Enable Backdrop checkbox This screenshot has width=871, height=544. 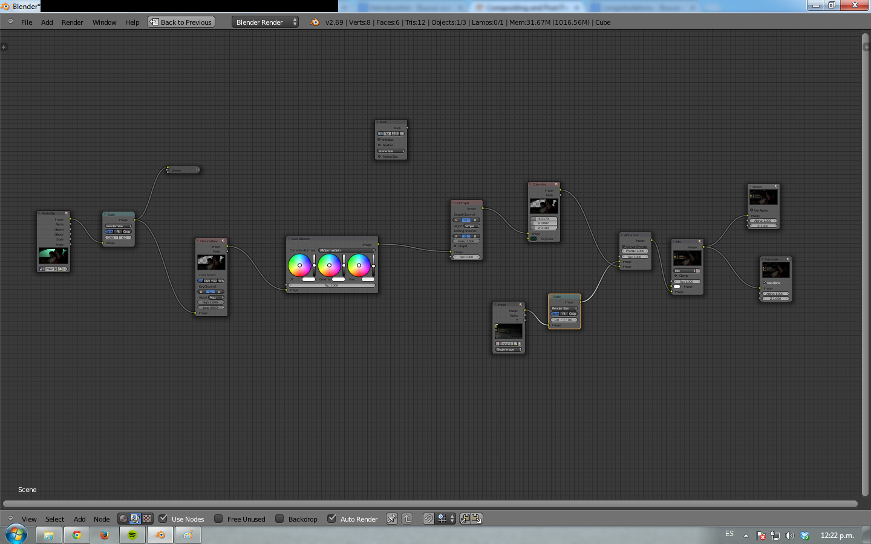coord(279,519)
